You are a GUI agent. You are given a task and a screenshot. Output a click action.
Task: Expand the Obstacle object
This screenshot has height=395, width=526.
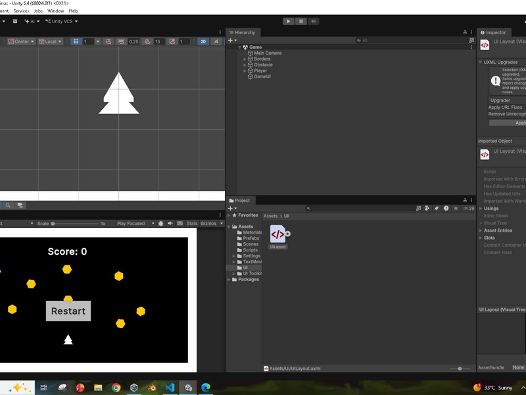pyautogui.click(x=245, y=65)
